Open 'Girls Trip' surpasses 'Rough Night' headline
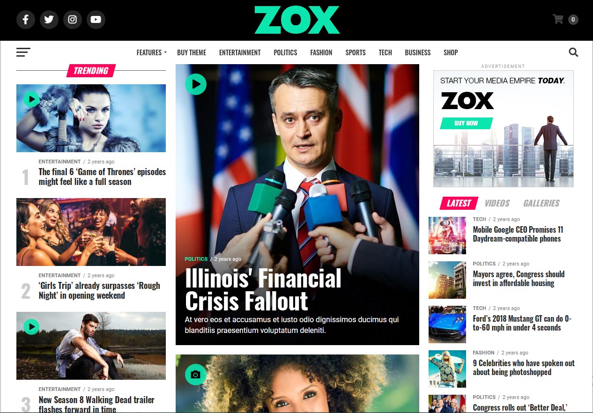Image resolution: width=593 pixels, height=413 pixels. click(x=99, y=291)
